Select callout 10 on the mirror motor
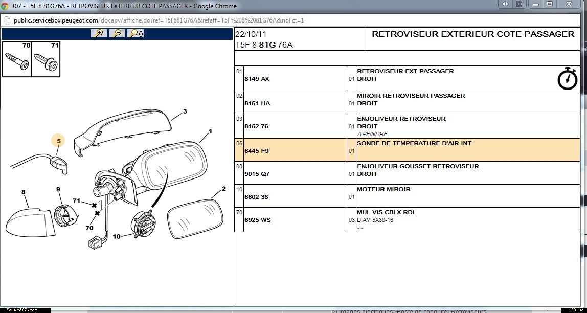This screenshot has height=313, width=587. 117,236
